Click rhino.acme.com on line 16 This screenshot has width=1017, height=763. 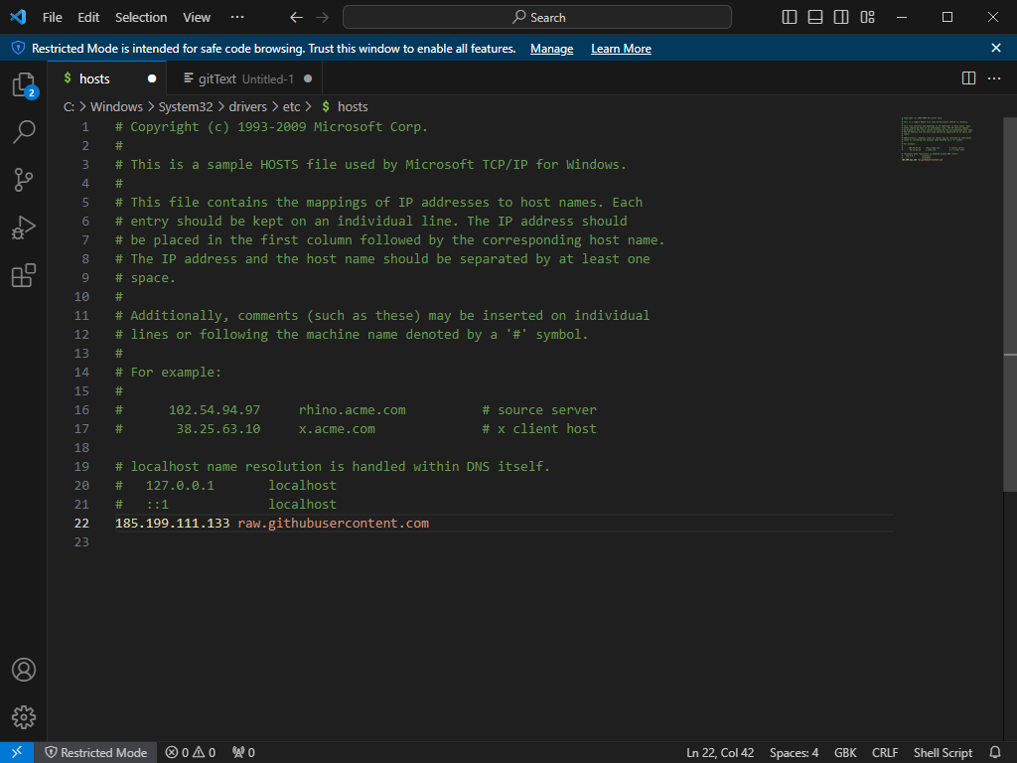point(353,410)
